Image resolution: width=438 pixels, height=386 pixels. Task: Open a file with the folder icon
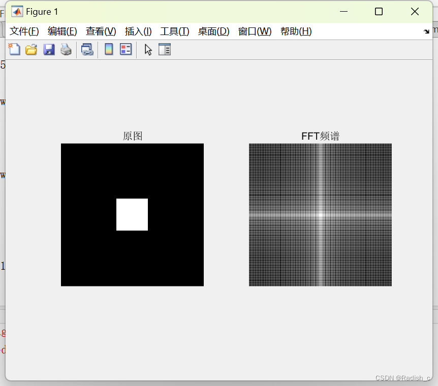[x=32, y=49]
